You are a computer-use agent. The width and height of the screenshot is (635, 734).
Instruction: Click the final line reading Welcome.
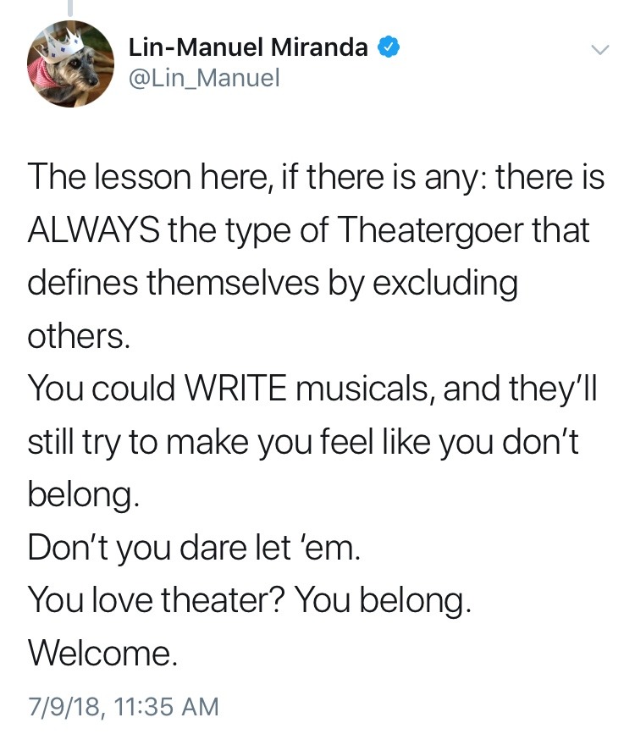[x=102, y=653]
